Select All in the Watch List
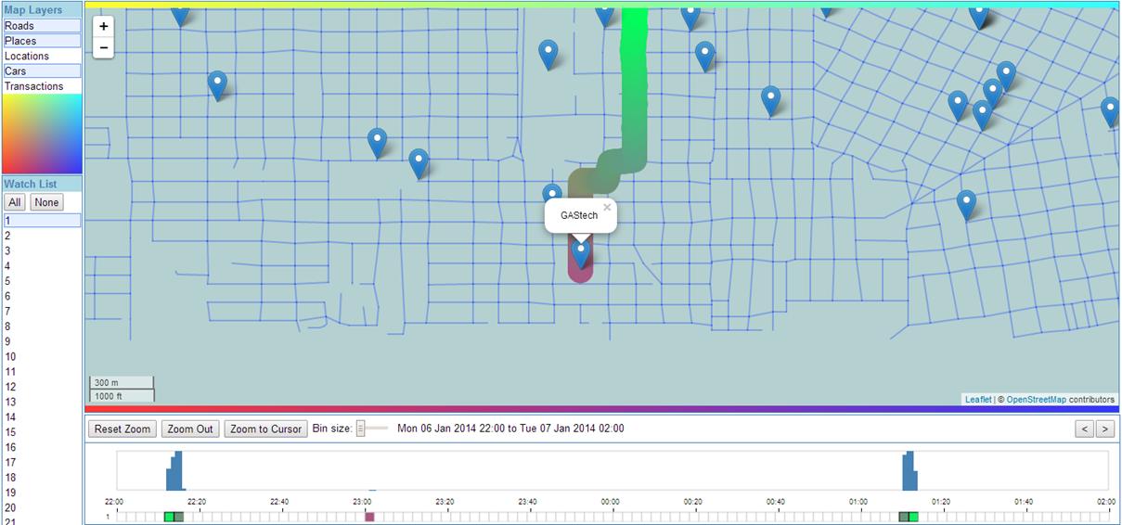This screenshot has height=525, width=1122. tap(15, 202)
